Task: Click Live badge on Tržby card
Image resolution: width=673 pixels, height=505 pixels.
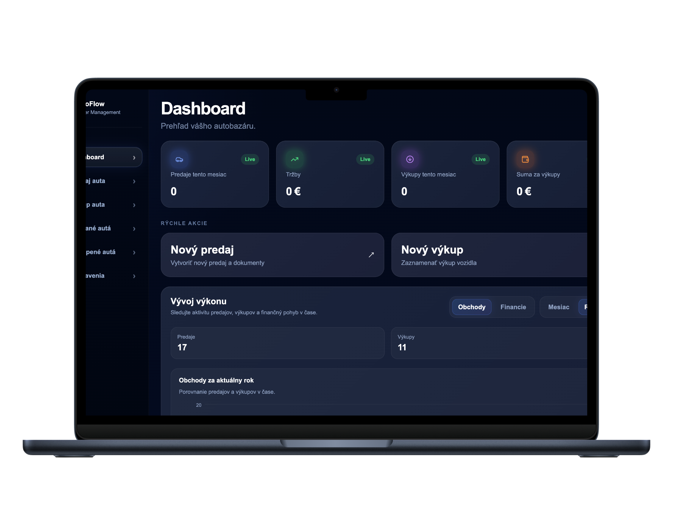Action: [365, 159]
